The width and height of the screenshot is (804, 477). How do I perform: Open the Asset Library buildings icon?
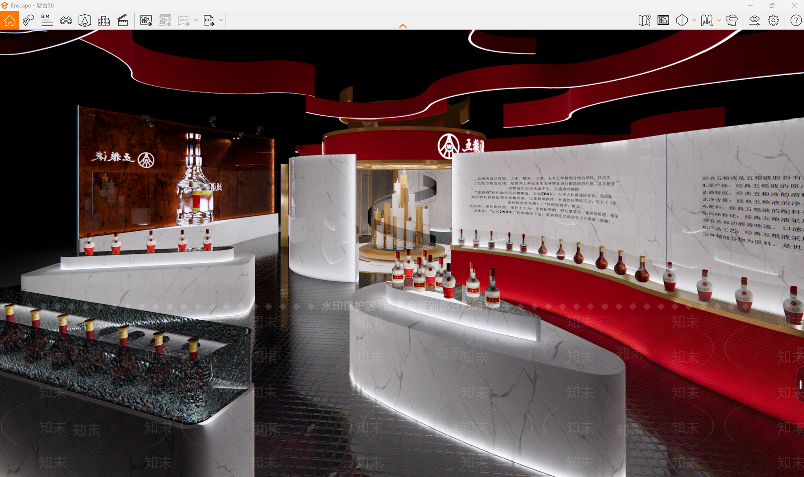(104, 20)
